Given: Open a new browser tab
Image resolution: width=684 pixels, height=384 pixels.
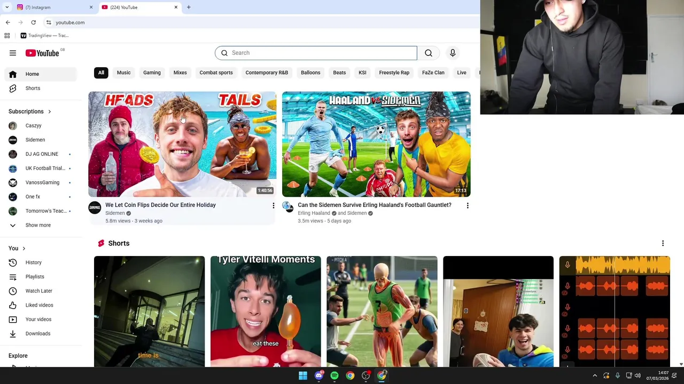Looking at the screenshot, I should (189, 7).
